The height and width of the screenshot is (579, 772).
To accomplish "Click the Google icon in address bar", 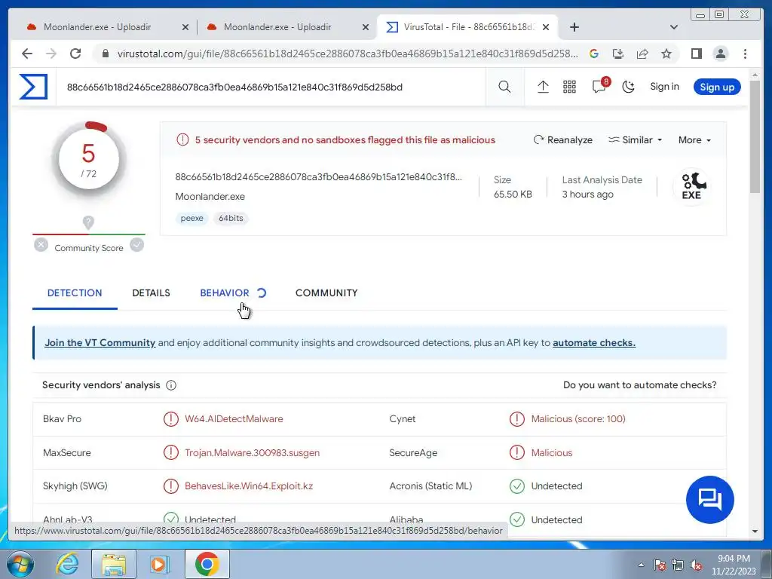I will point(594,54).
